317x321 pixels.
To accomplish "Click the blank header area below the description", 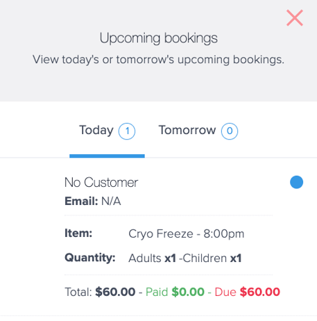I will (158, 85).
